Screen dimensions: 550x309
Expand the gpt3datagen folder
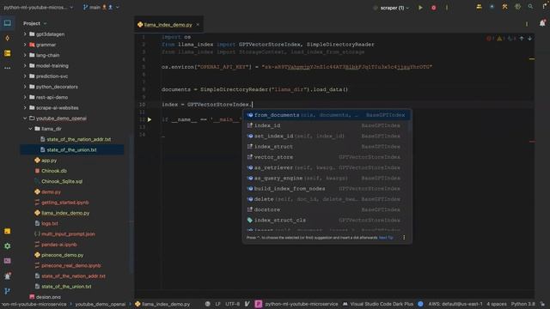point(25,34)
